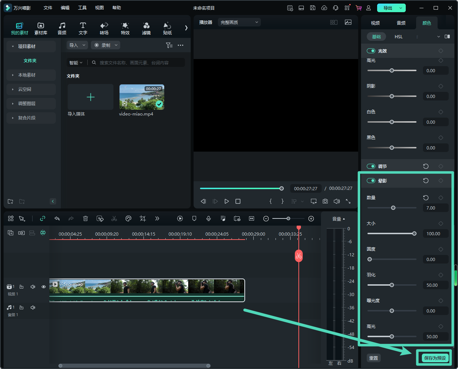Open the 特效 effects panel

click(x=125, y=28)
